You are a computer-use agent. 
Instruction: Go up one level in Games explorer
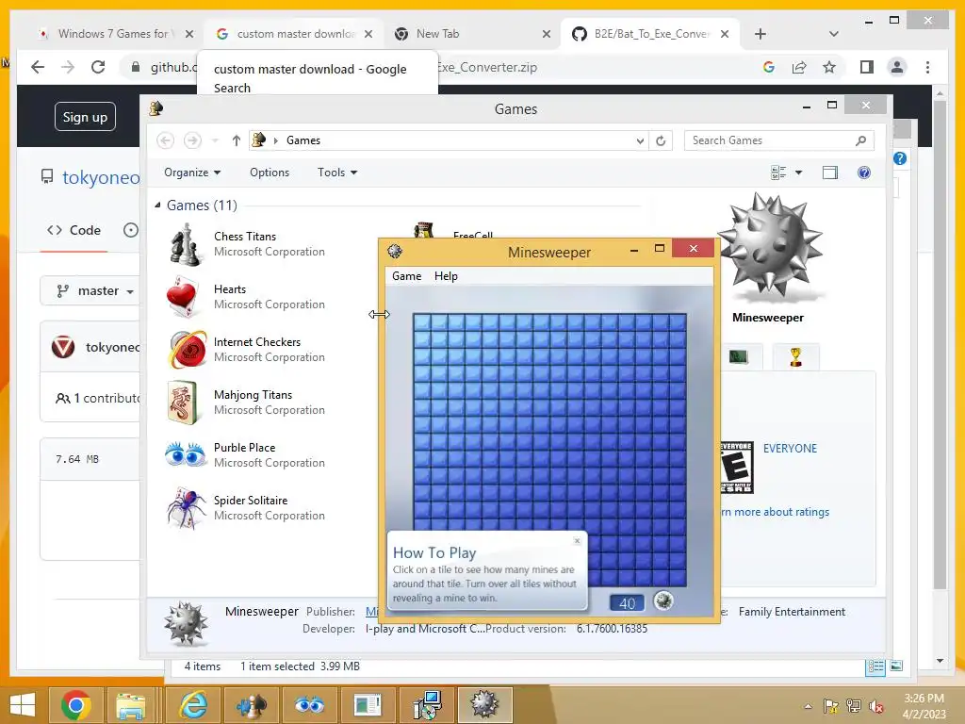[x=237, y=140]
